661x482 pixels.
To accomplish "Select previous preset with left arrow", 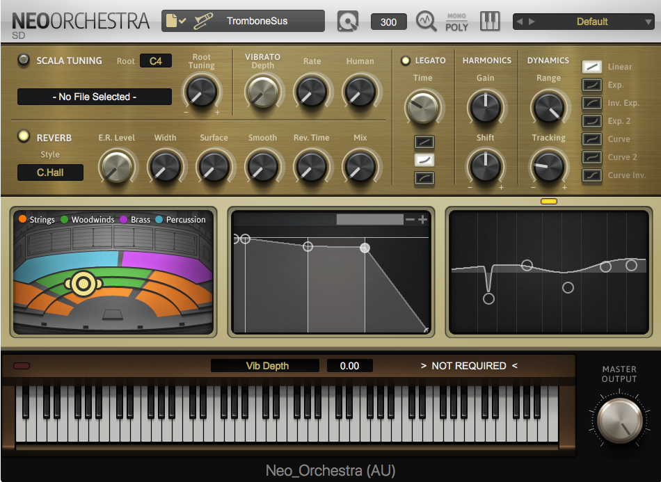I will pos(520,22).
